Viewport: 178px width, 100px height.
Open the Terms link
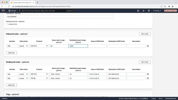[160, 99]
